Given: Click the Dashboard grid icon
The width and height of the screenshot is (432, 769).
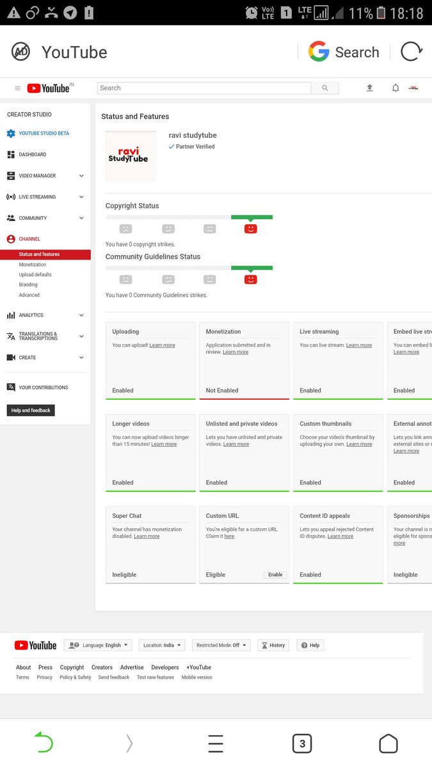Looking at the screenshot, I should click(11, 154).
